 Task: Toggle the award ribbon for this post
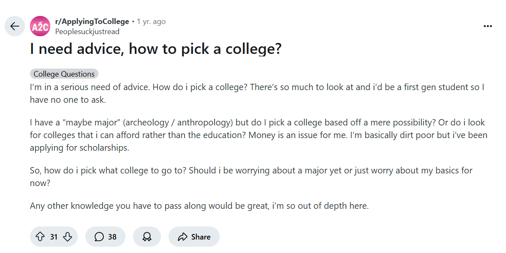[x=147, y=237]
